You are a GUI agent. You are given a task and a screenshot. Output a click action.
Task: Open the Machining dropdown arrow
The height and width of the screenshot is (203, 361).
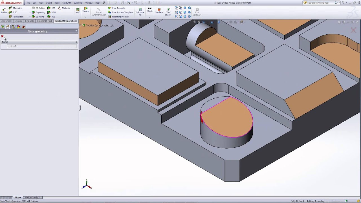pos(30,8)
